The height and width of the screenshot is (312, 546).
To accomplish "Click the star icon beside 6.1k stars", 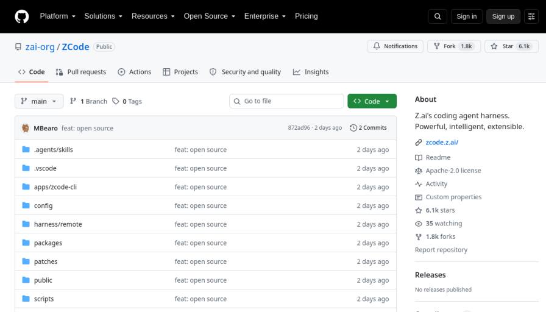I will (418, 210).
